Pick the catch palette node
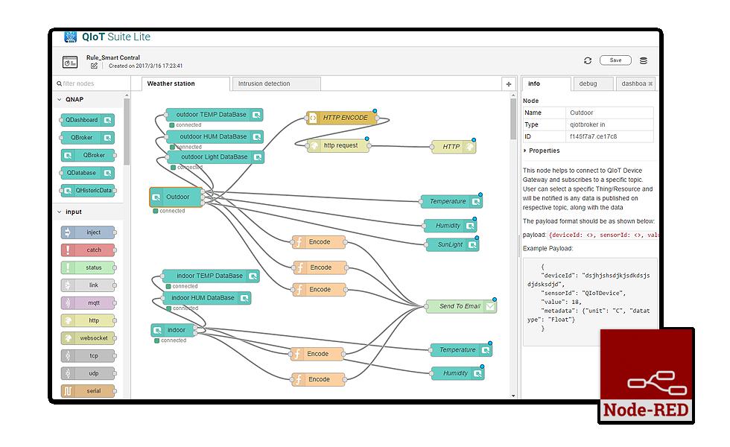The width and height of the screenshot is (730, 447). coord(88,250)
